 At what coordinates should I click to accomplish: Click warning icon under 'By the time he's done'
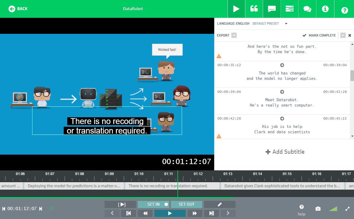219,56
